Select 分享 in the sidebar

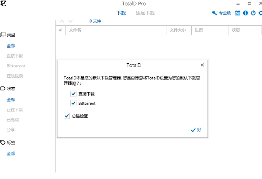[11, 130]
